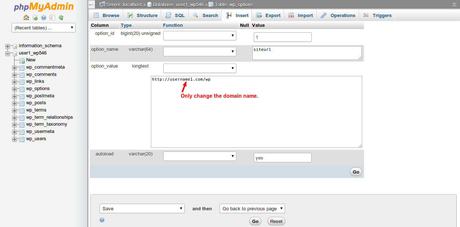Click Go button beside the autoload row
The height and width of the screenshot is (227, 460).
click(356, 172)
